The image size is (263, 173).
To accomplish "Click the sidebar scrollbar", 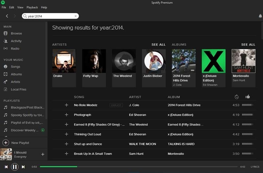I will coord(46,70).
